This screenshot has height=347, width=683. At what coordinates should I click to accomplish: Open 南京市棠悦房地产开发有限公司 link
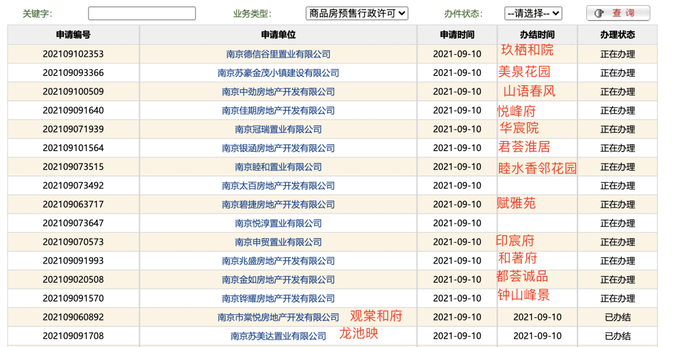pos(278,317)
